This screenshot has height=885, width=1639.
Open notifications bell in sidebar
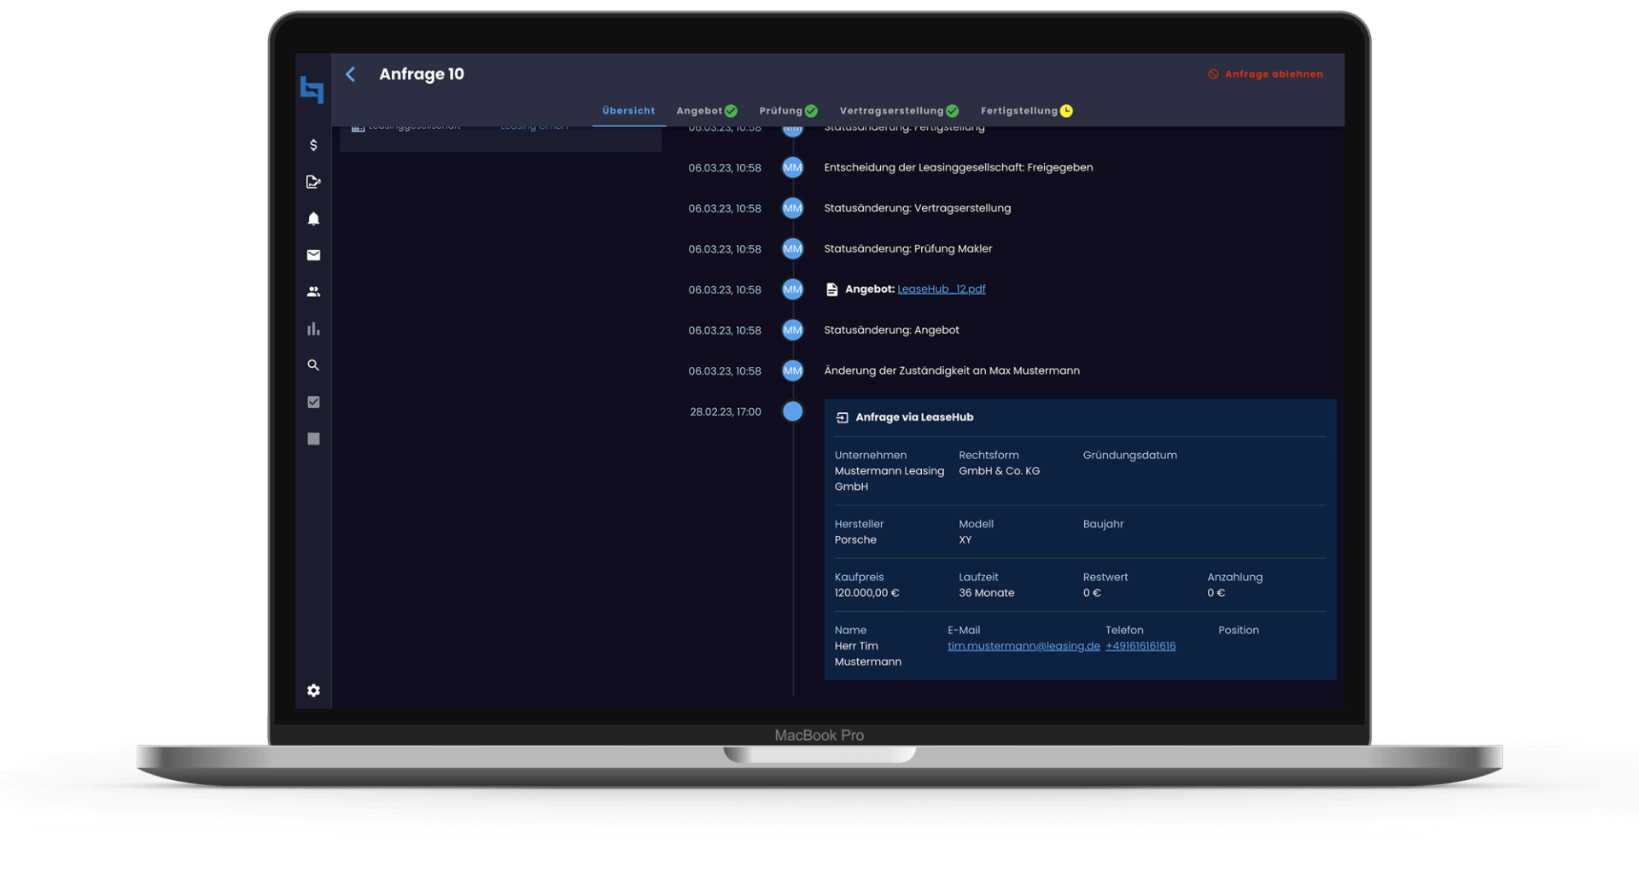[313, 218]
